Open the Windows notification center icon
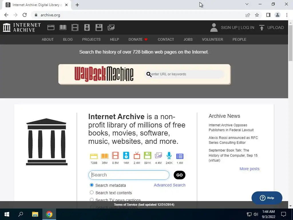The width and height of the screenshot is (293, 220). [x=284, y=214]
